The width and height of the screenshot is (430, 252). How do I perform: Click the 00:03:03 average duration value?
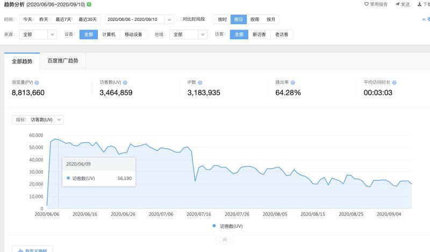pyautogui.click(x=378, y=92)
